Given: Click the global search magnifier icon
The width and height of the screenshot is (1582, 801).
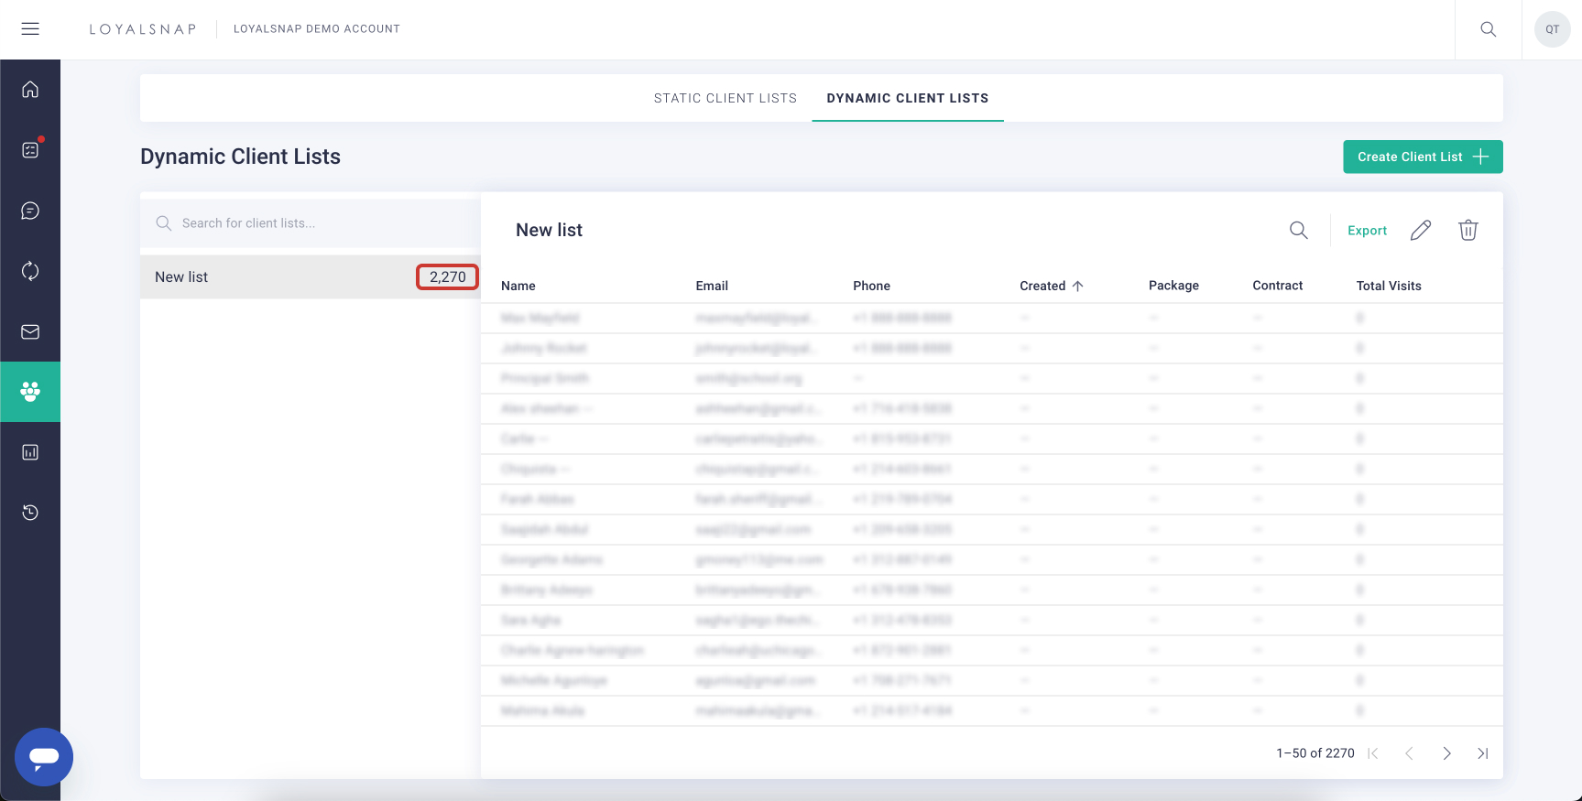Looking at the screenshot, I should [x=1488, y=29].
